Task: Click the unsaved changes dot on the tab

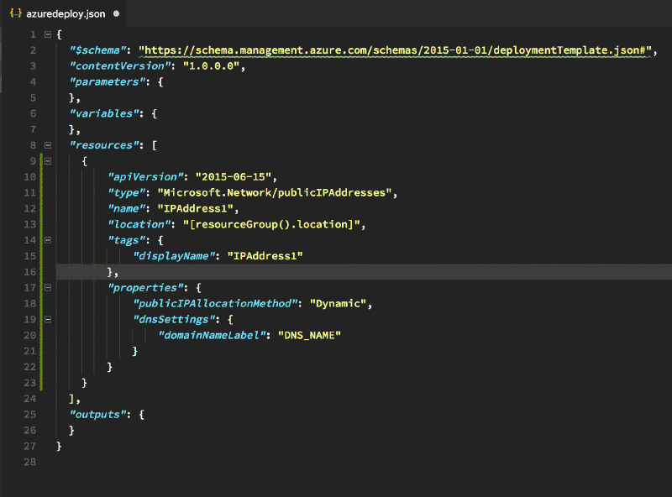Action: [116, 14]
